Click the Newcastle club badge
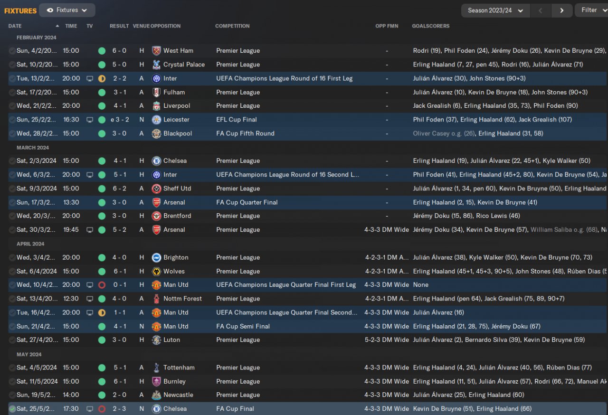The height and width of the screenshot is (415, 608). click(x=156, y=395)
